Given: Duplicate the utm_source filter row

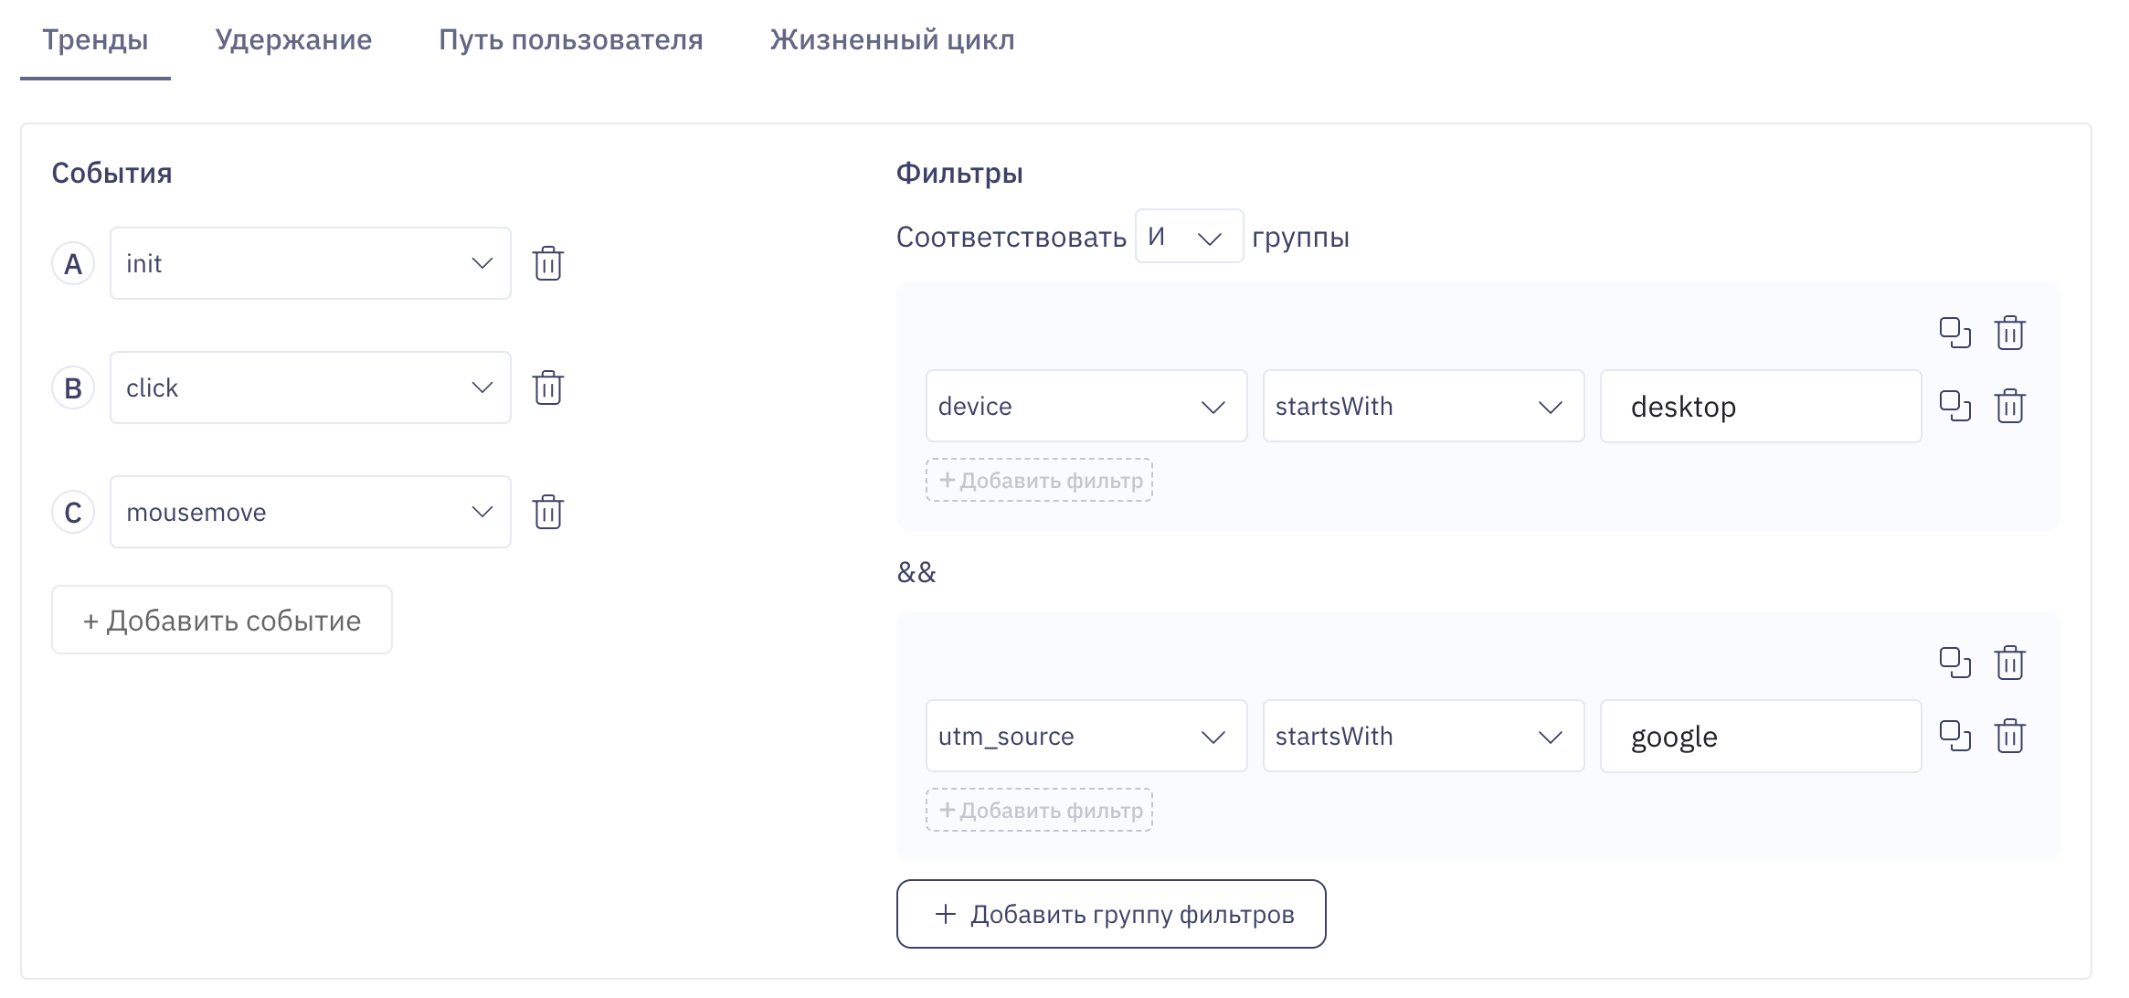Looking at the screenshot, I should click(x=1957, y=736).
